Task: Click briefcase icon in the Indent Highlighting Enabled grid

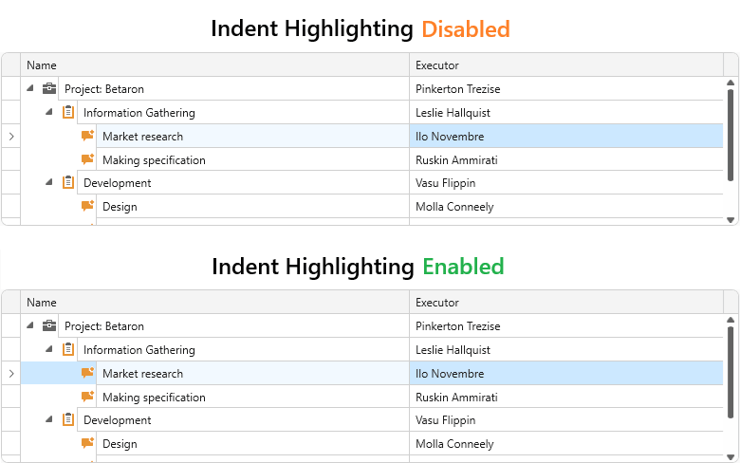Action: click(x=49, y=326)
